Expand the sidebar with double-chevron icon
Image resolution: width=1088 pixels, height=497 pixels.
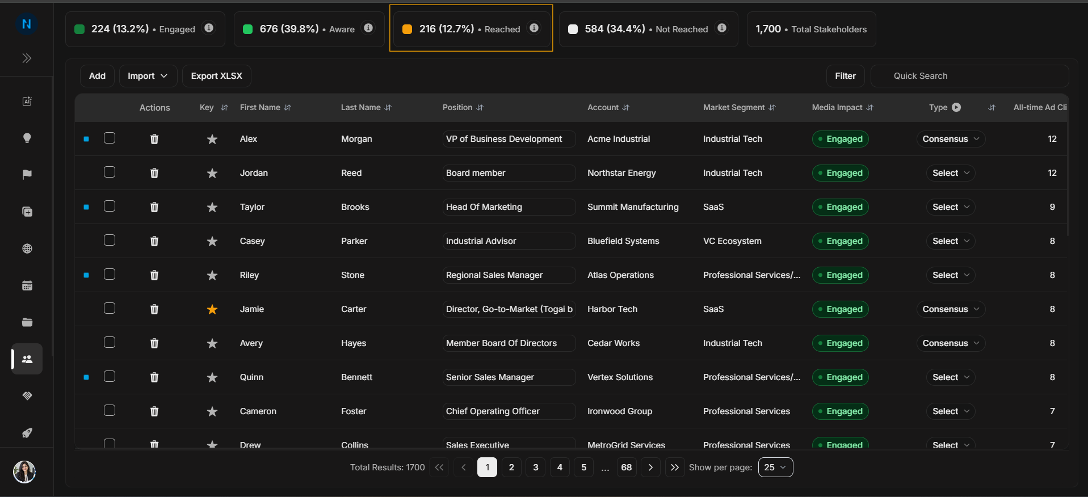(x=27, y=58)
